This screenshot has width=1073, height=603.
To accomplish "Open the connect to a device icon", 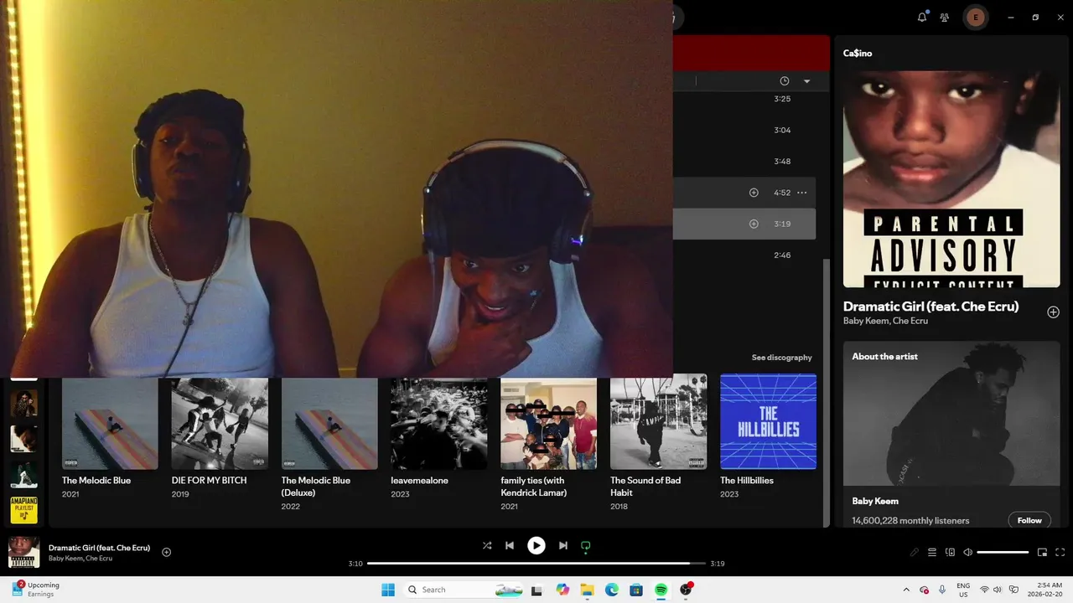I will pyautogui.click(x=950, y=552).
